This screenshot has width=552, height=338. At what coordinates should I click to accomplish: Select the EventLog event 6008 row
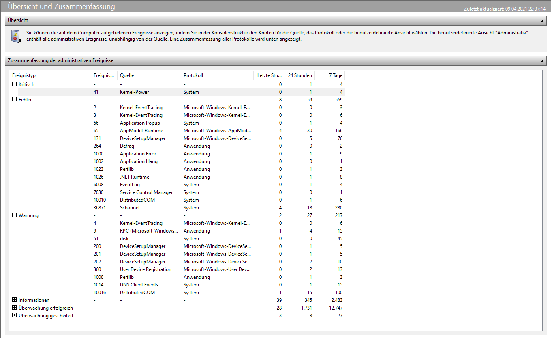pyautogui.click(x=181, y=185)
